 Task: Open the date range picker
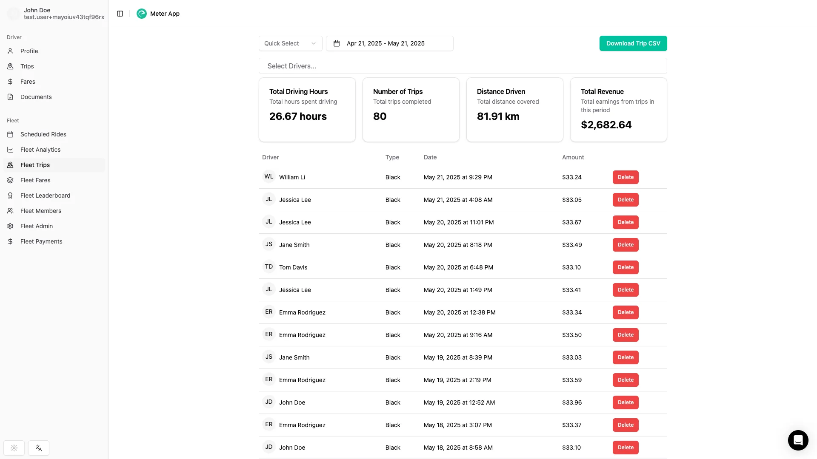coord(389,43)
